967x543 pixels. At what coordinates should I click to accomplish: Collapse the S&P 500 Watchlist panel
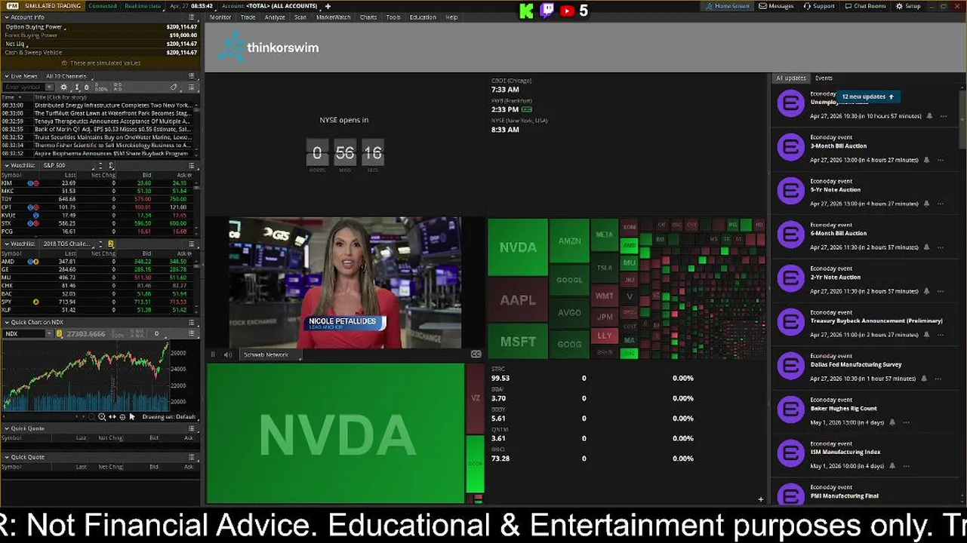(7, 165)
